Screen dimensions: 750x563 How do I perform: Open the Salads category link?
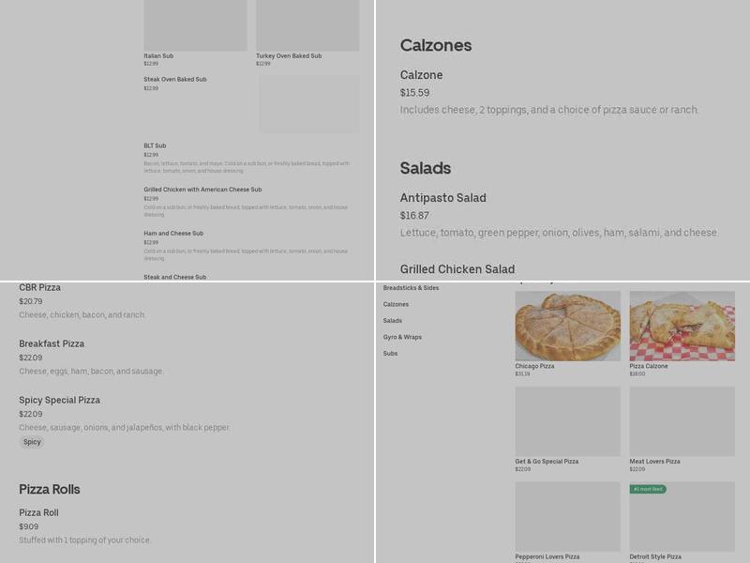click(389, 321)
